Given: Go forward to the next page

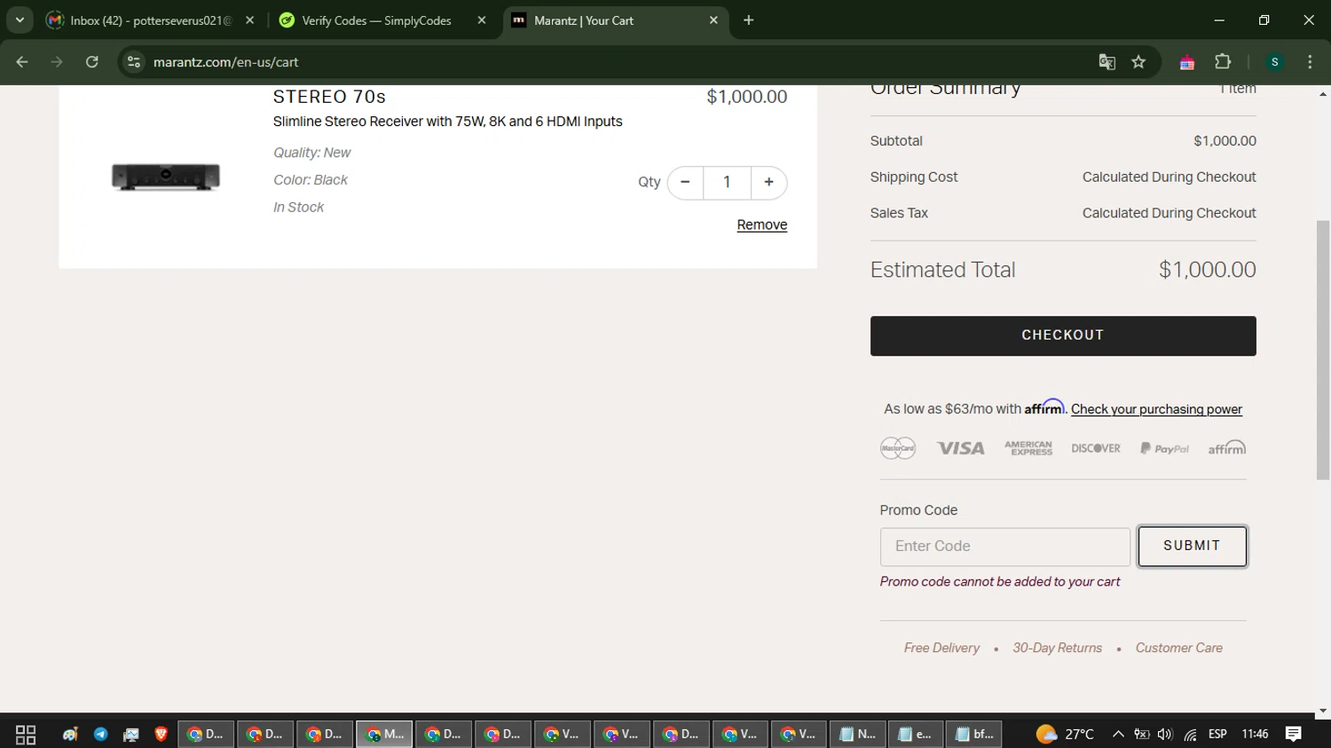Looking at the screenshot, I should click(57, 62).
